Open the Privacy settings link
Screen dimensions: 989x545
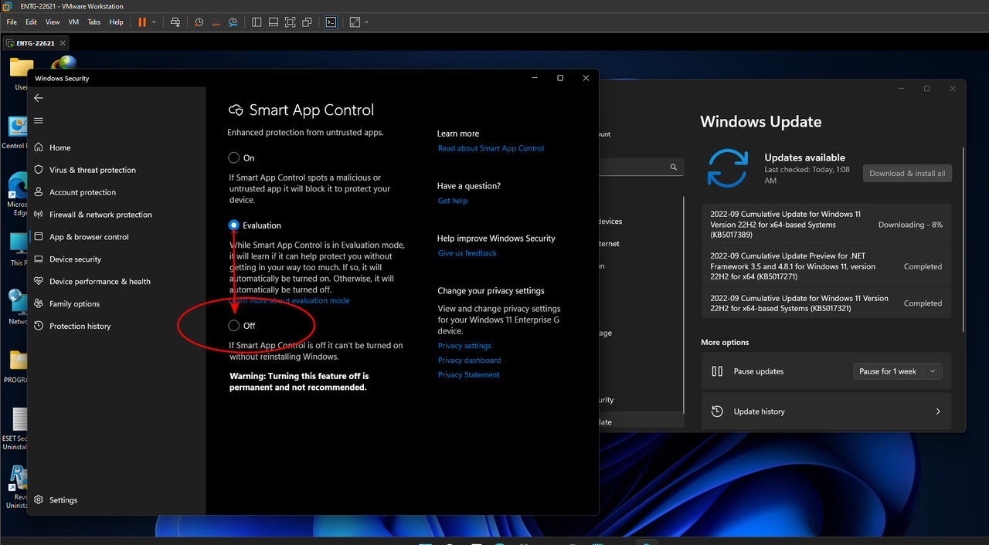tap(464, 346)
